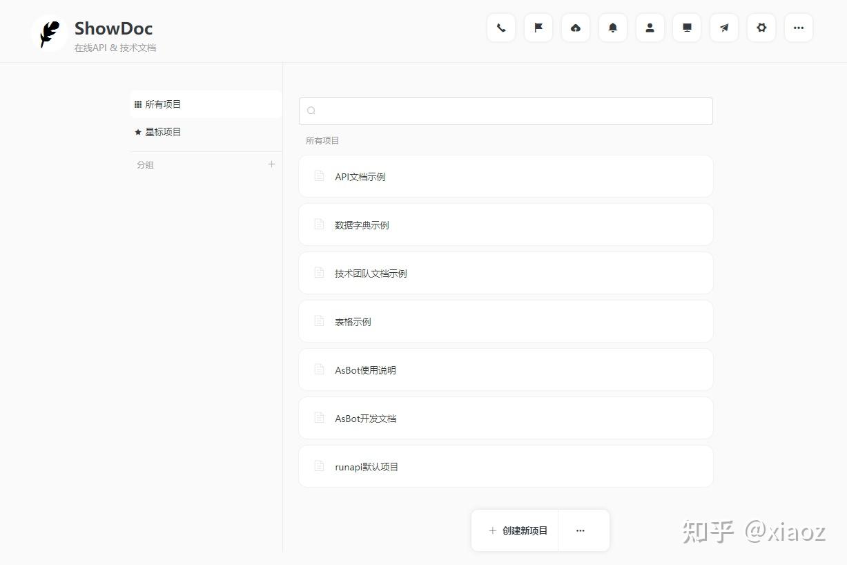Click the desktop client monitor icon

click(686, 28)
